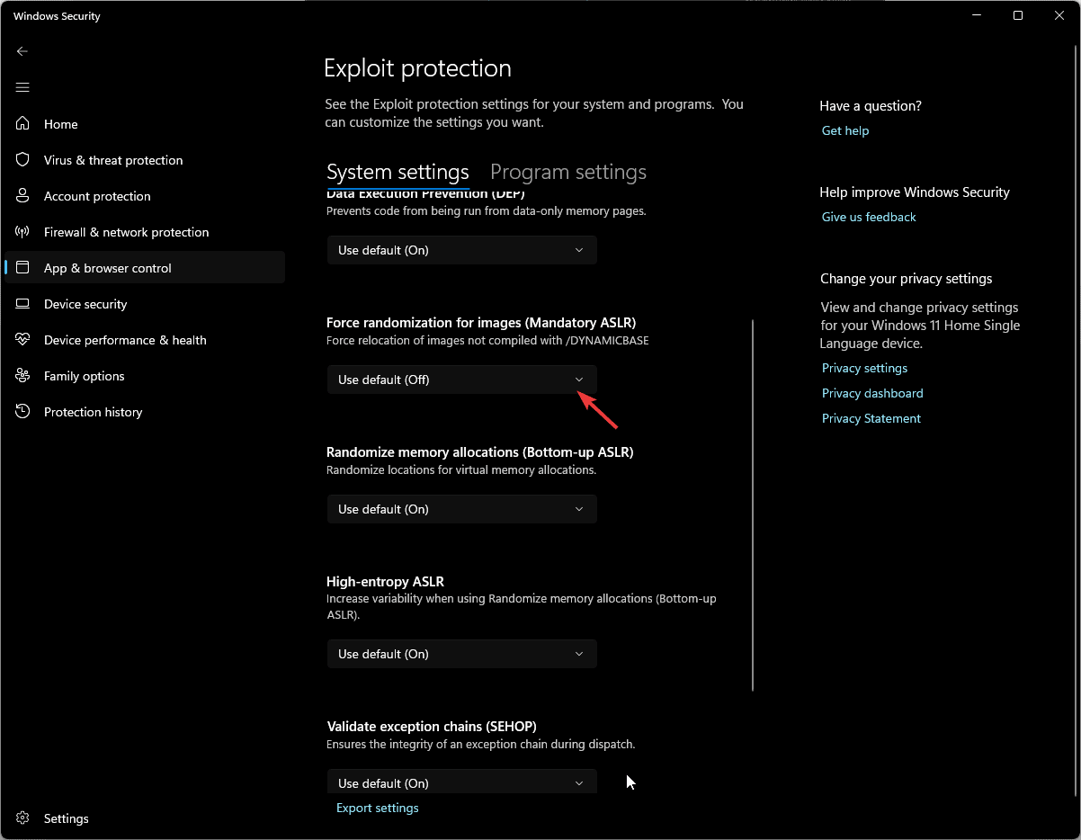This screenshot has width=1081, height=840.
Task: Expand the Bottom-up ASLR dropdown
Action: 461,509
